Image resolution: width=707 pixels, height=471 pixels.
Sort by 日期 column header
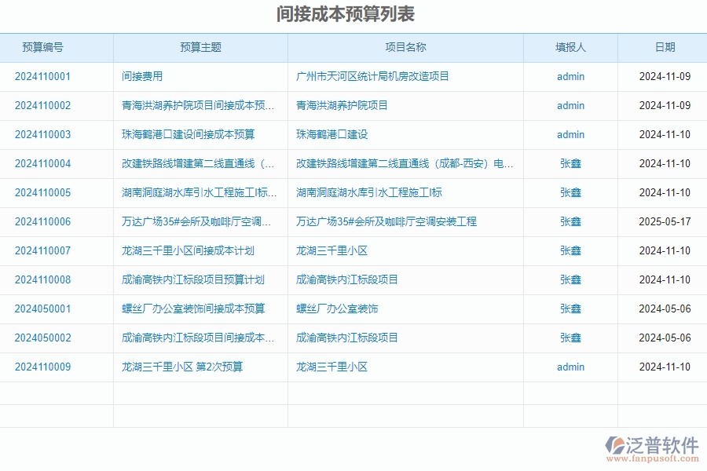pos(665,46)
